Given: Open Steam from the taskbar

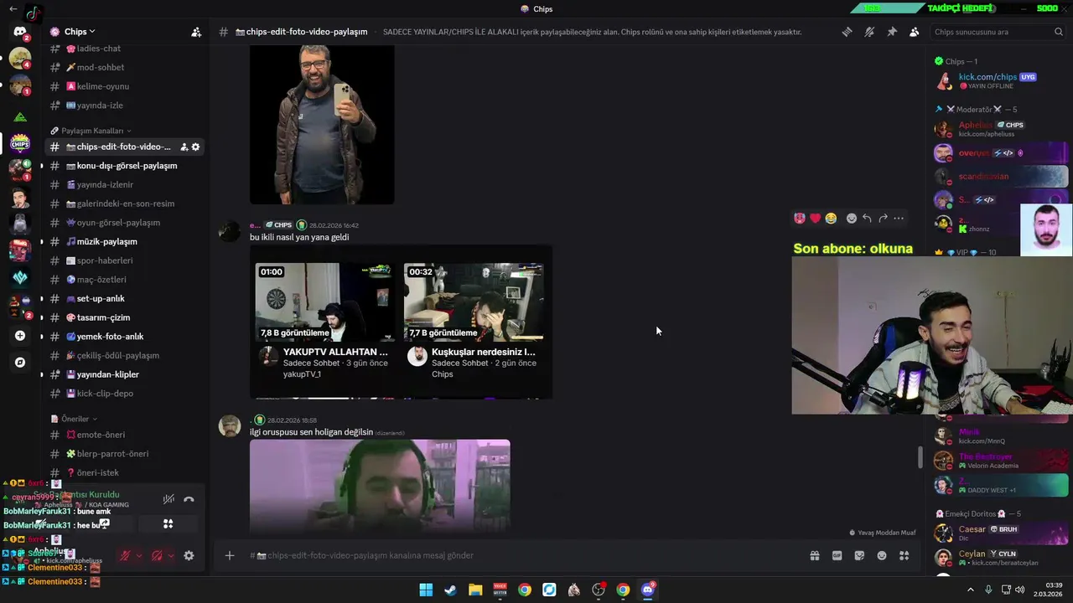Looking at the screenshot, I should [x=450, y=590].
